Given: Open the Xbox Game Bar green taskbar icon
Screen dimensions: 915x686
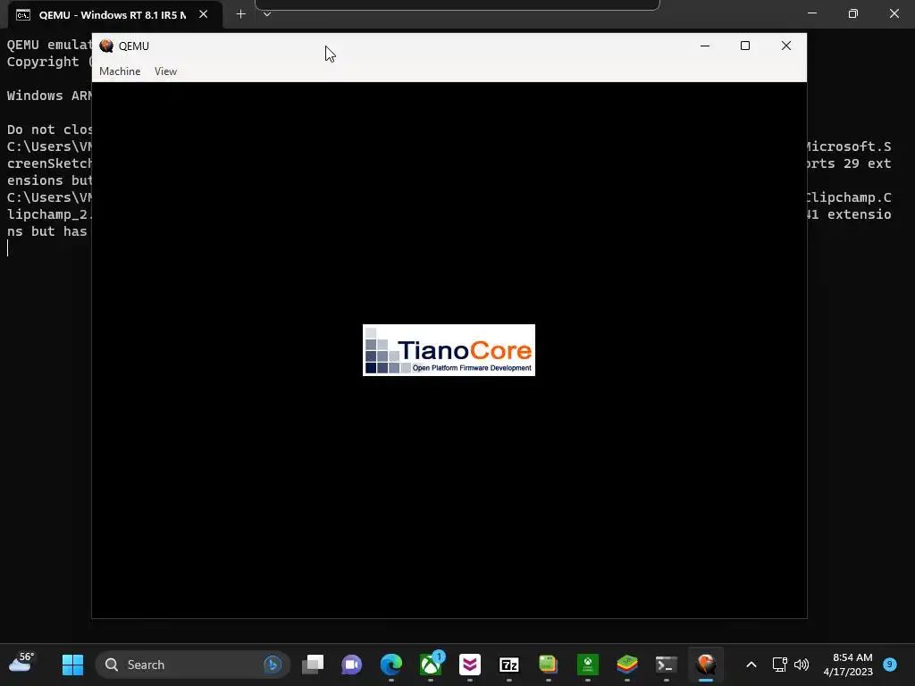Looking at the screenshot, I should point(588,665).
